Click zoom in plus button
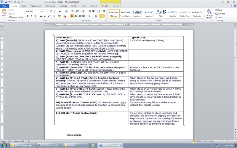This screenshot has width=237, height=148. coord(235,141)
